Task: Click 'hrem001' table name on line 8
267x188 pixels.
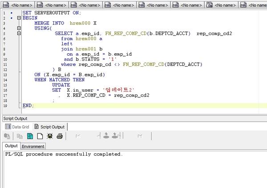Action: tap(86, 49)
